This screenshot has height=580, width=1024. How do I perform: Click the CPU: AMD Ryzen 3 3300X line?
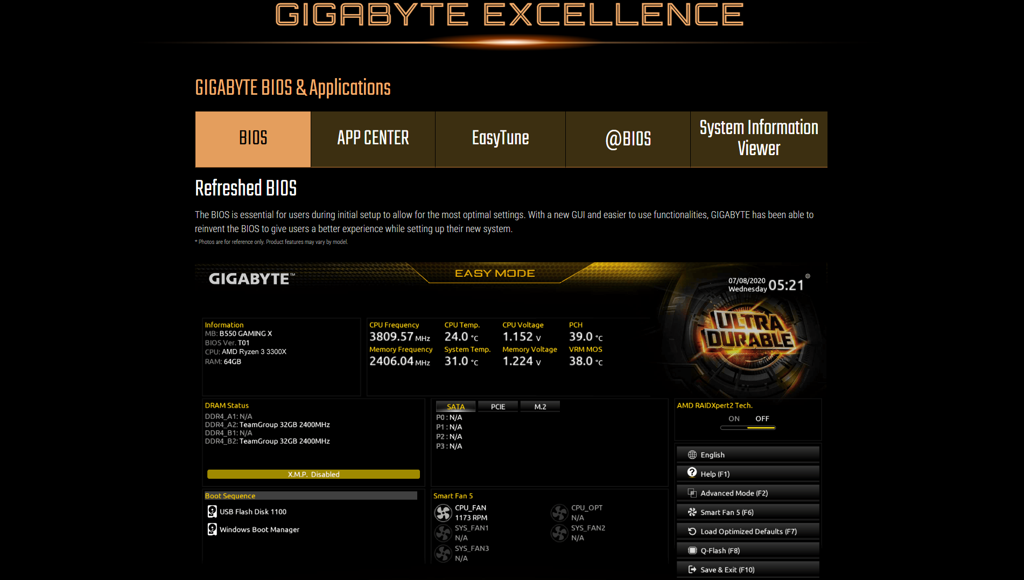coord(246,352)
